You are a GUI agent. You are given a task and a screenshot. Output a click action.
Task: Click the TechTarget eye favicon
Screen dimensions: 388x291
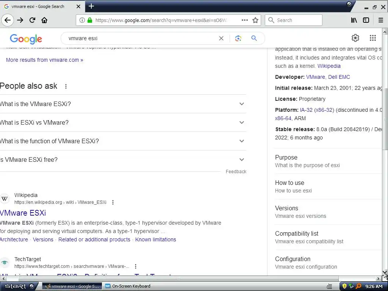tap(4, 263)
